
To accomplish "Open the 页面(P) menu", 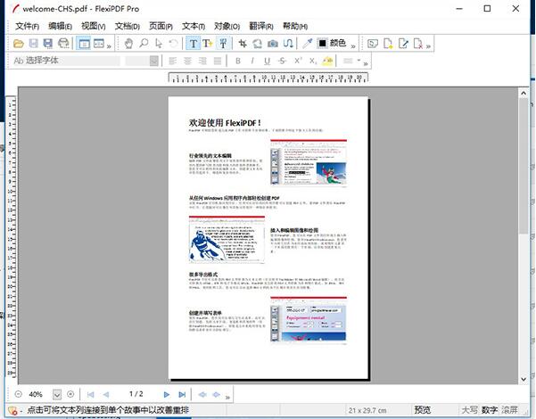I will point(161,26).
